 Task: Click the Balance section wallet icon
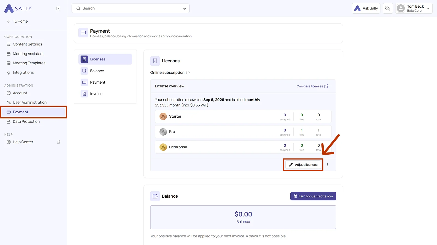click(155, 196)
